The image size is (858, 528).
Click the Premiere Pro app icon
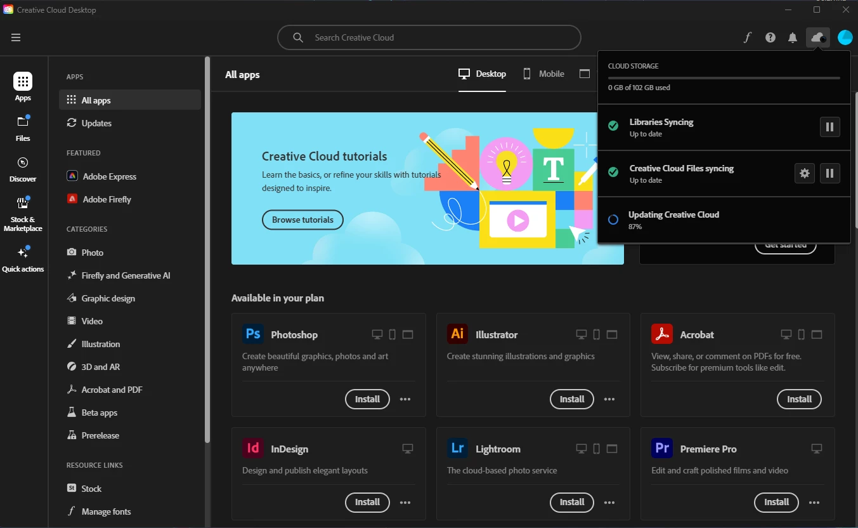(662, 448)
